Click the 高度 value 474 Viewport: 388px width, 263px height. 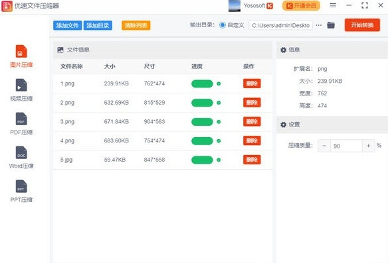pyautogui.click(x=322, y=106)
